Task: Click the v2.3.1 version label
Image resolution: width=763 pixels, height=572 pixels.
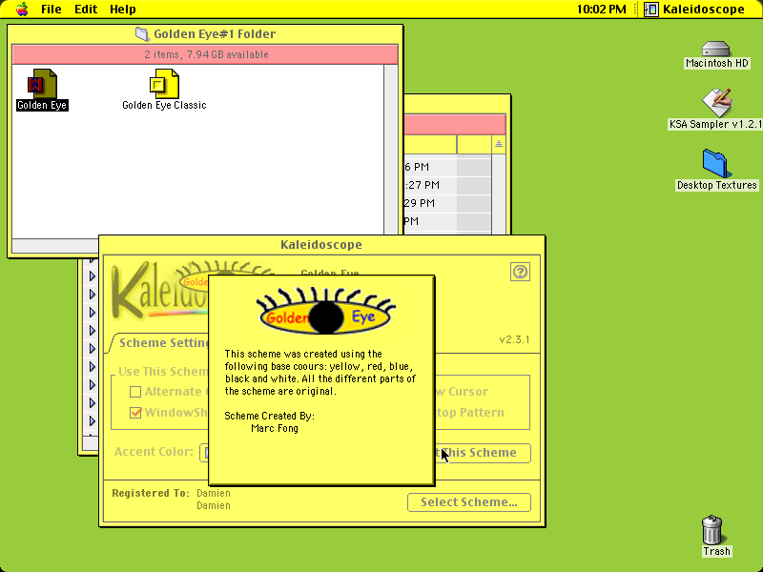Action: (x=514, y=339)
